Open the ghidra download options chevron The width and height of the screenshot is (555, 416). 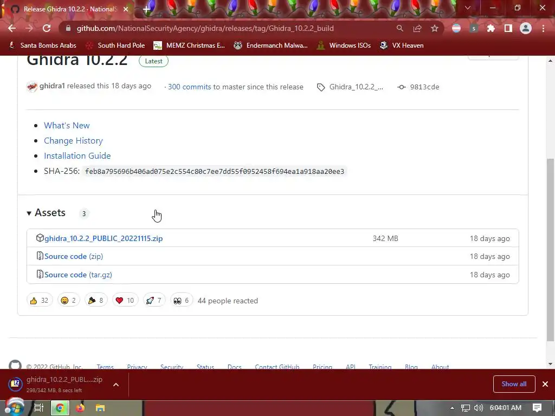116,385
